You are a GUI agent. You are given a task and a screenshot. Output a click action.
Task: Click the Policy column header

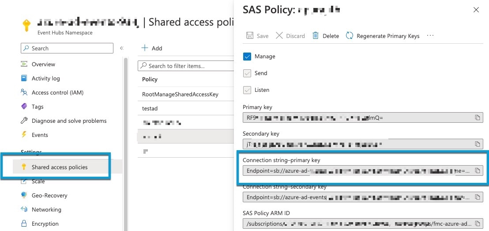click(150, 80)
